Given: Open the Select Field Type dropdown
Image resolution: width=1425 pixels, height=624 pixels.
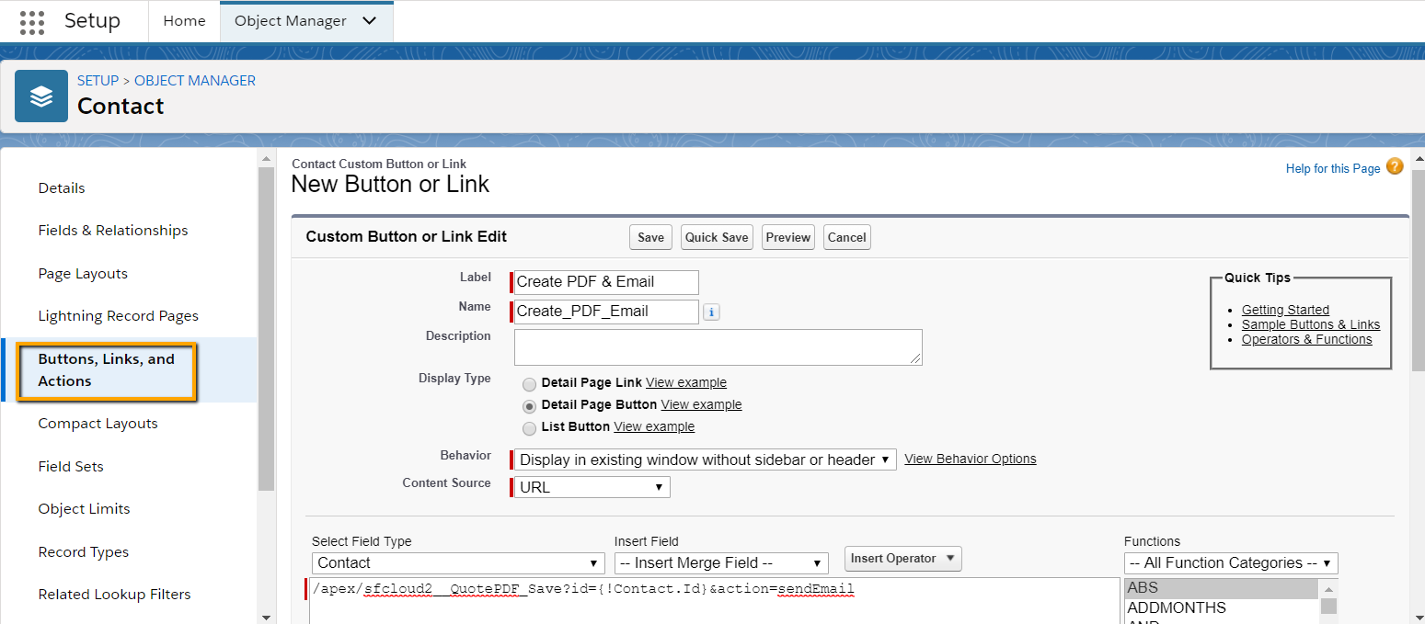Looking at the screenshot, I should pos(458,562).
